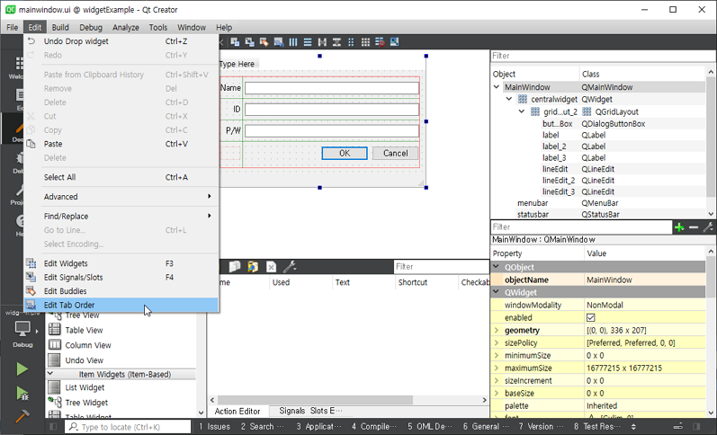The image size is (717, 435).
Task: Click the Lay Out in a Grid icon
Action: point(364,42)
